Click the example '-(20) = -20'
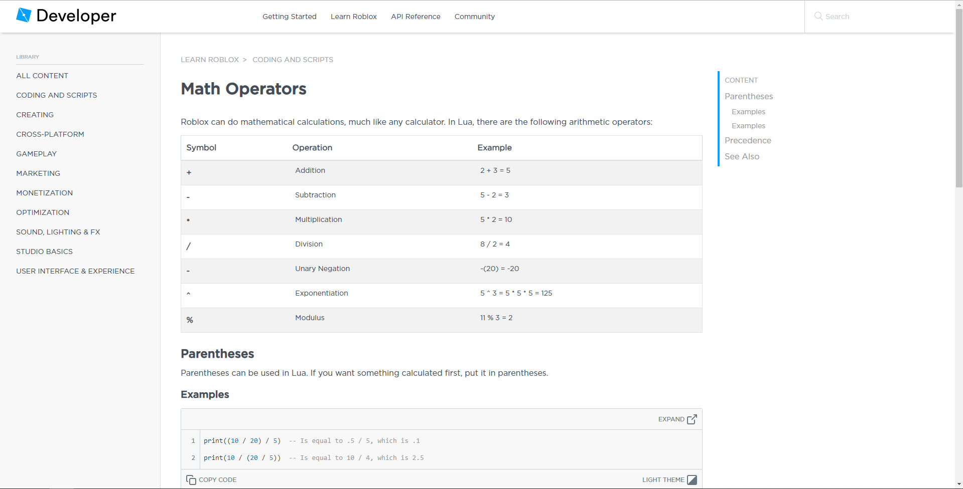963x489 pixels. 500,269
